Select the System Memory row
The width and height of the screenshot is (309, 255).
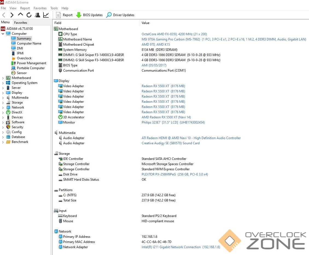(180, 50)
